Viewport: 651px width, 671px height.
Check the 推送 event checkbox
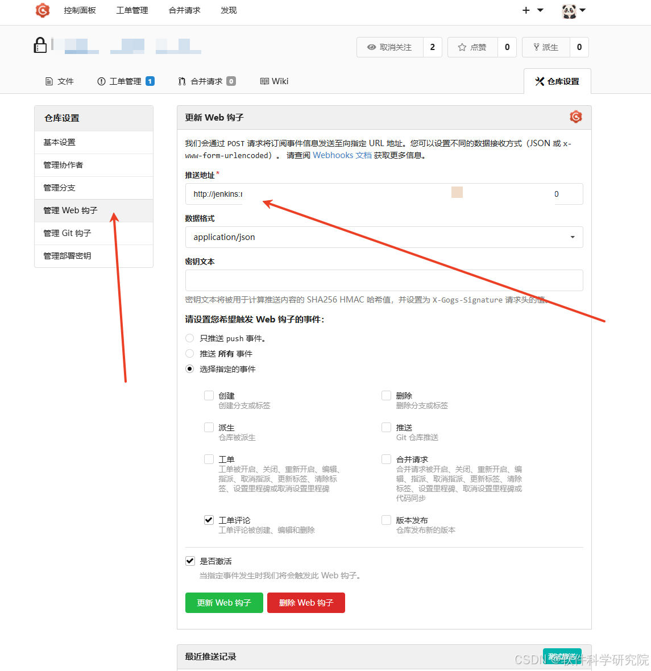click(386, 427)
